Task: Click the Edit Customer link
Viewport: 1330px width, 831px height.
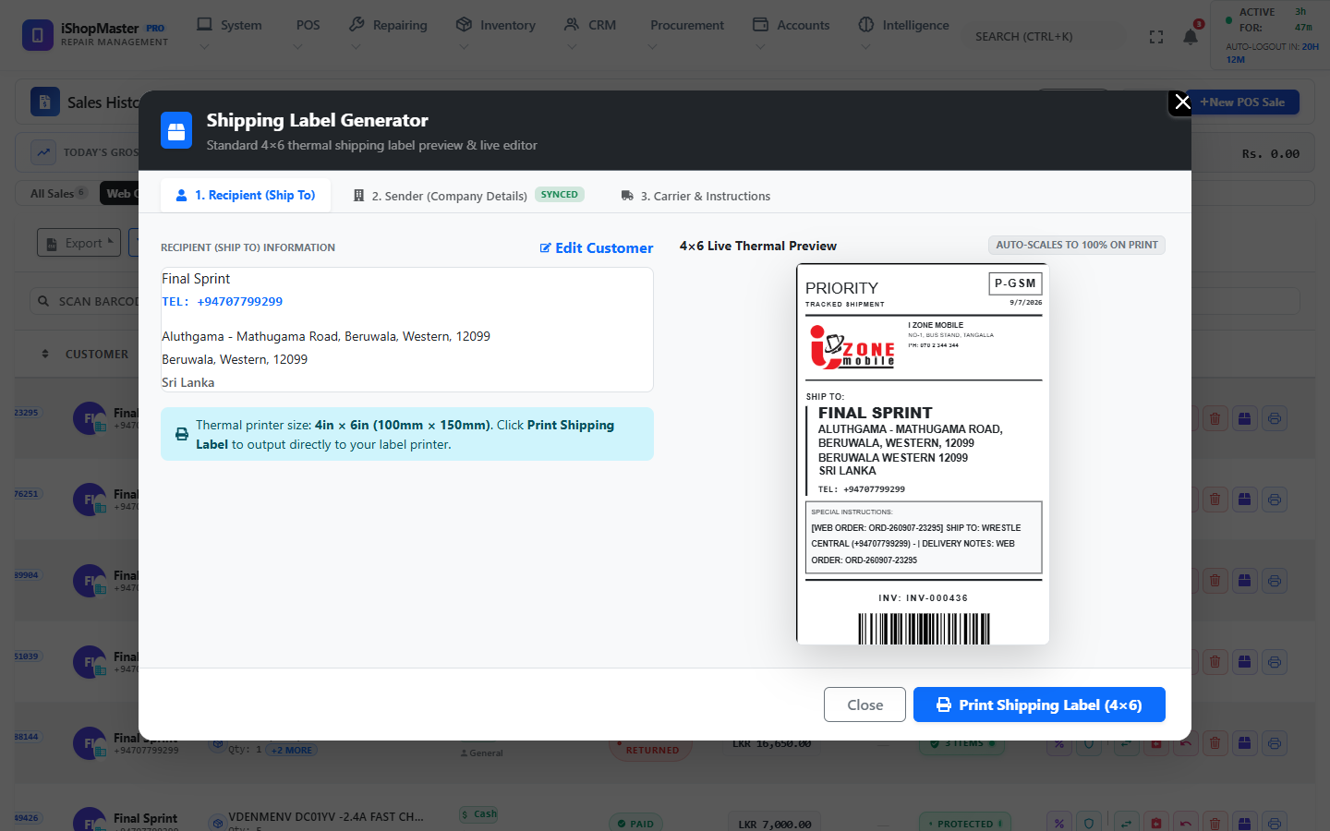Action: [597, 247]
